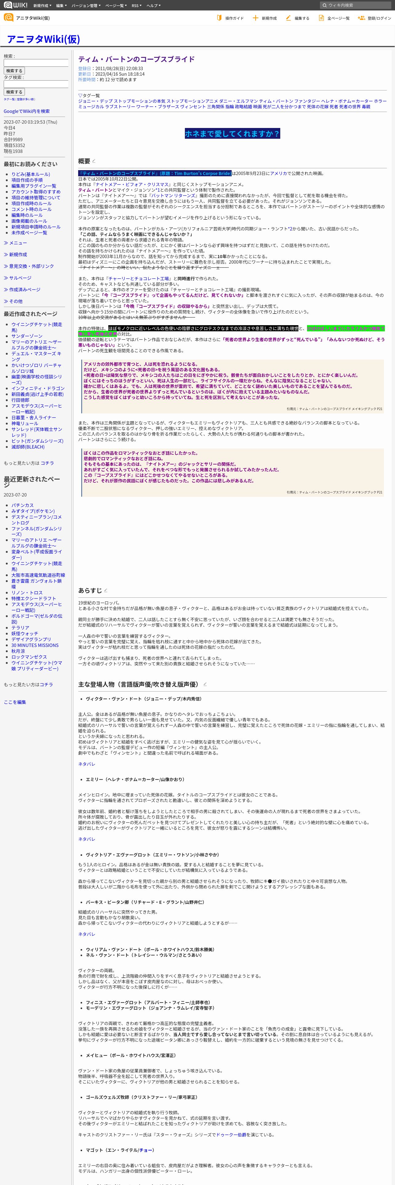Viewport: 395px width, 1185px height.
Task: Open the 新規作成 dropdown menu
Action: pyautogui.click(x=42, y=6)
